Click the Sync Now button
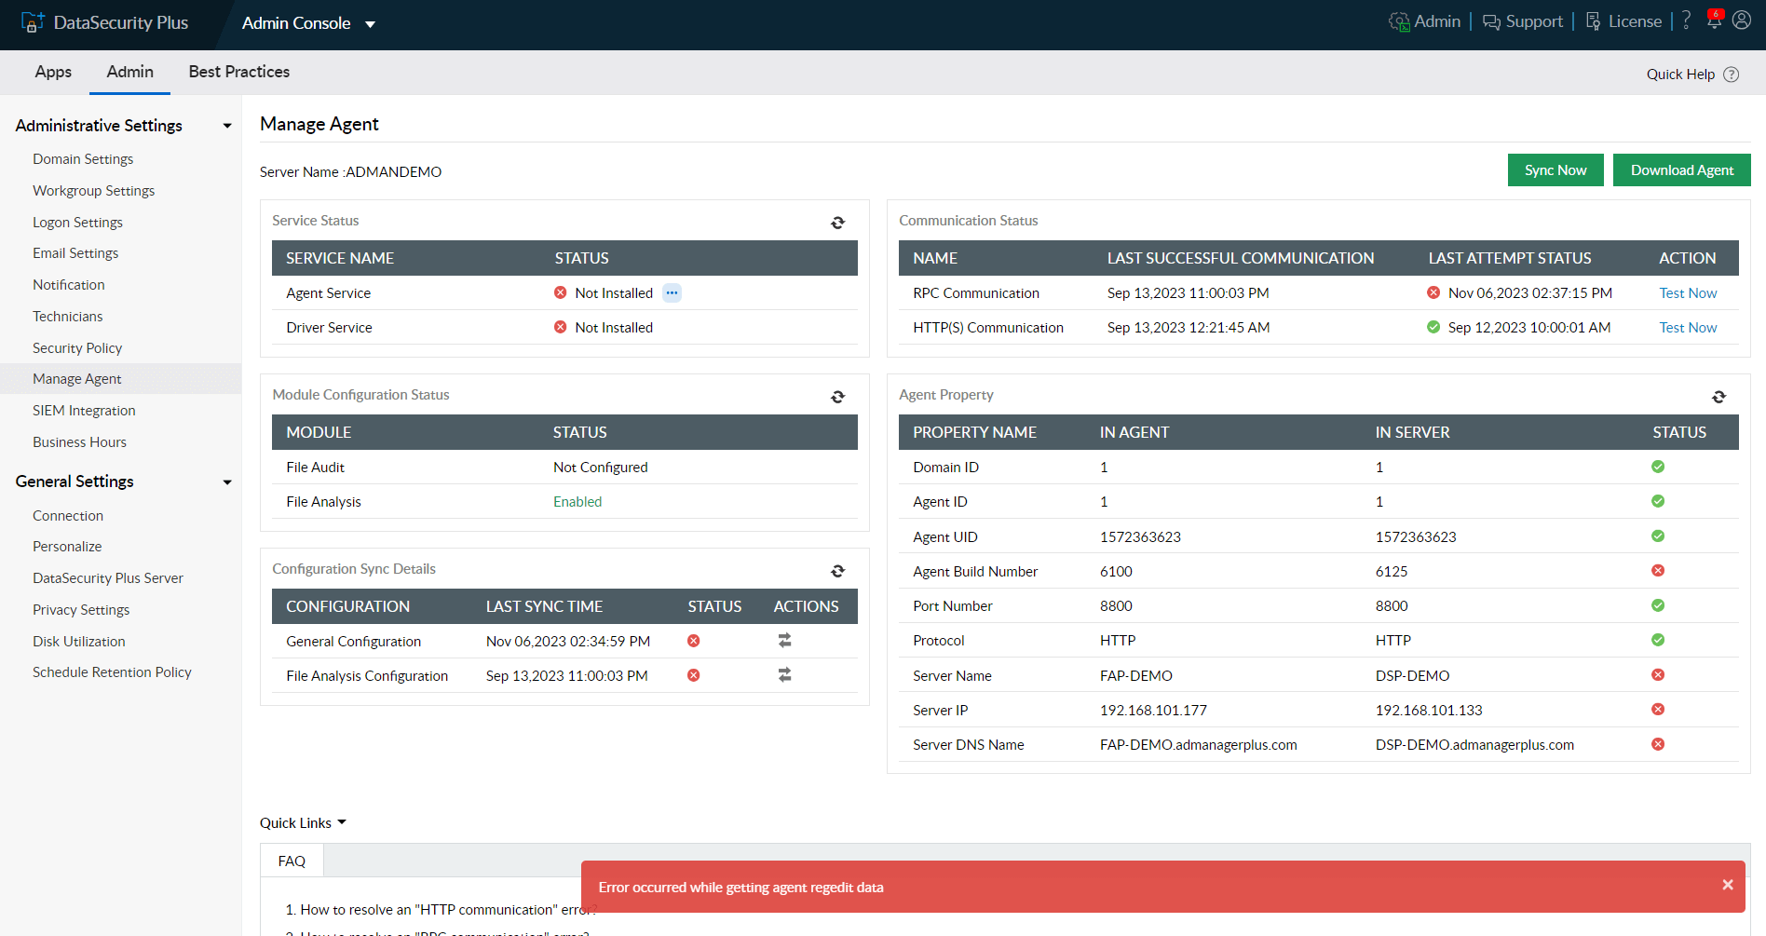The image size is (1766, 936). tap(1555, 170)
